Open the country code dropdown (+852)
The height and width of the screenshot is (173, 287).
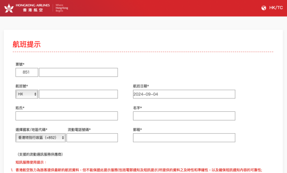click(41, 138)
